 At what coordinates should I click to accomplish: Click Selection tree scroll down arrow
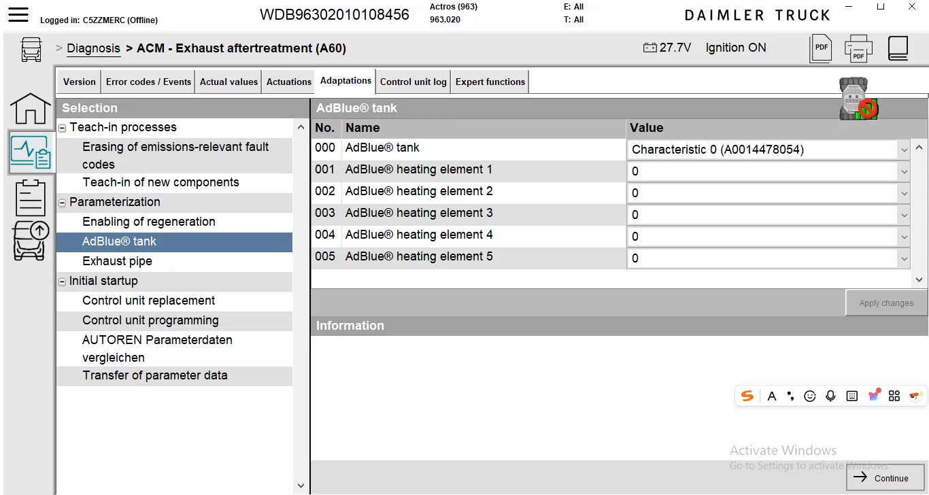pyautogui.click(x=301, y=486)
